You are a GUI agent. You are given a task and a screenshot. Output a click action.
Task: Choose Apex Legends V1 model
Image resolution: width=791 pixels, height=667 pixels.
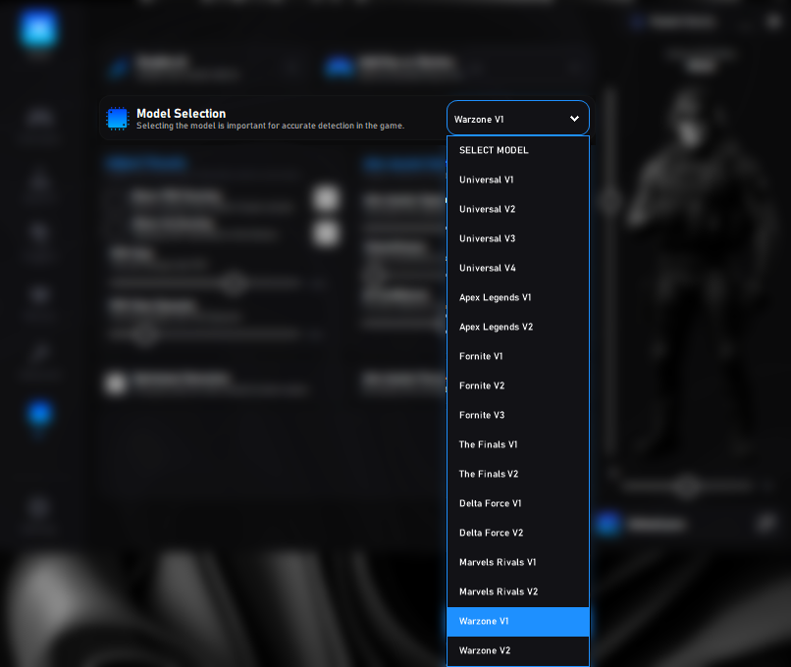518,297
